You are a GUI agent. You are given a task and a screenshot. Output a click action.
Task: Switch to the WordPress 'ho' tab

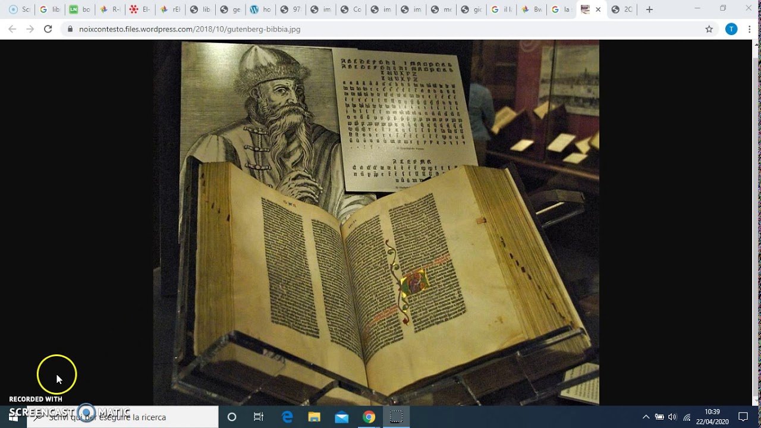click(260, 10)
